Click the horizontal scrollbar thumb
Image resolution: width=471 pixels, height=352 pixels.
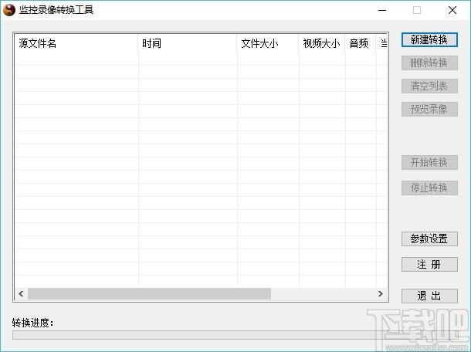(149, 294)
